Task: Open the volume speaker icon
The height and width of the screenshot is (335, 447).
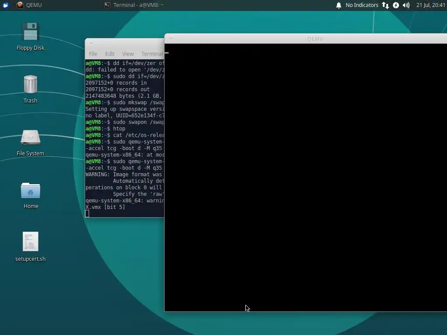Action: point(406,5)
